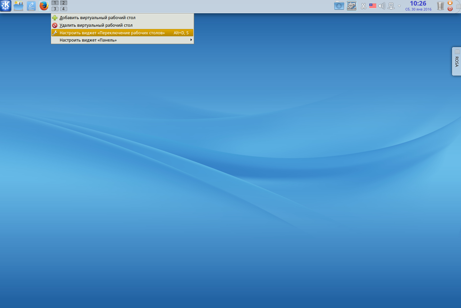Image resolution: width=461 pixels, height=308 pixels.
Task: Open the Downloads folder icon
Action: point(339,6)
